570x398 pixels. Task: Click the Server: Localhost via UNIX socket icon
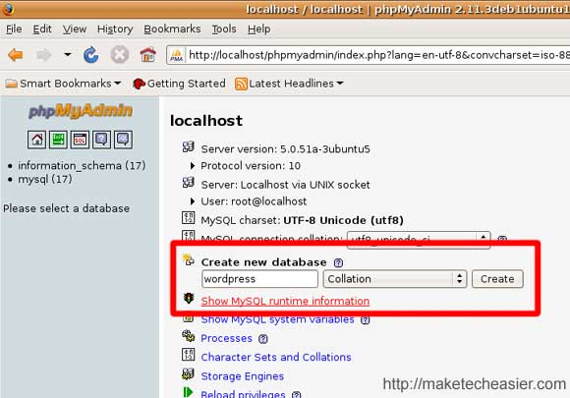coord(189,183)
